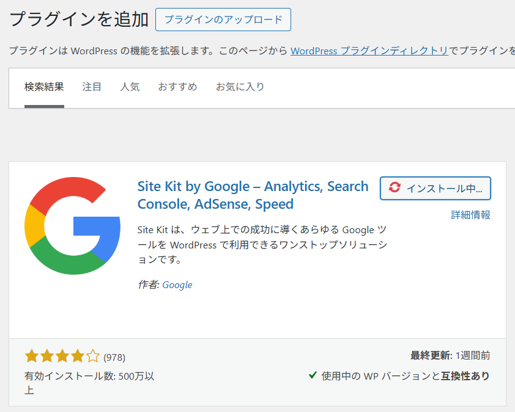This screenshot has height=412, width=515.
Task: Click the green compatibility checkmark icon
Action: 313,375
